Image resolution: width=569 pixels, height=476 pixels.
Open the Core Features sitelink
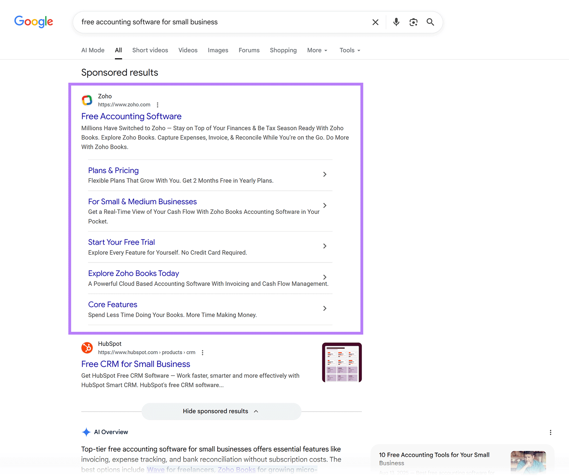[x=113, y=304]
